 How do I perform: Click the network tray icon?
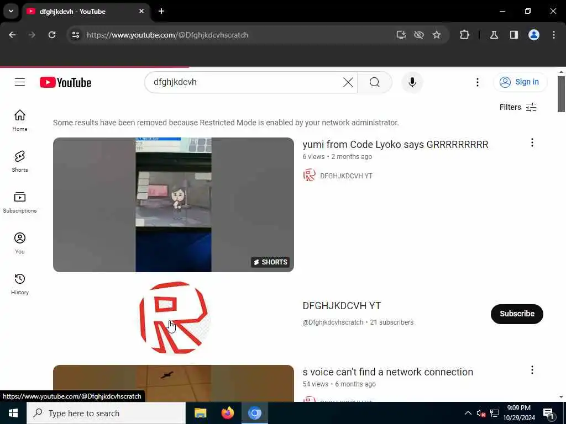pyautogui.click(x=495, y=413)
